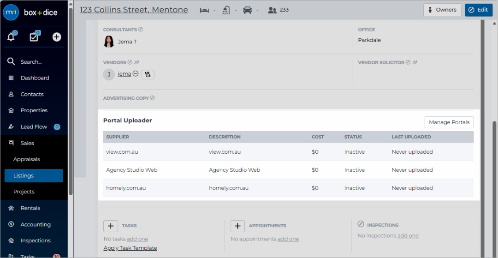Click the LAST UPLOADED column header
Screen dimensions: 498x258
411,137
